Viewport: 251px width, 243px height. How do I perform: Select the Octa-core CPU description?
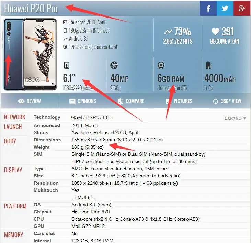(x=135, y=219)
